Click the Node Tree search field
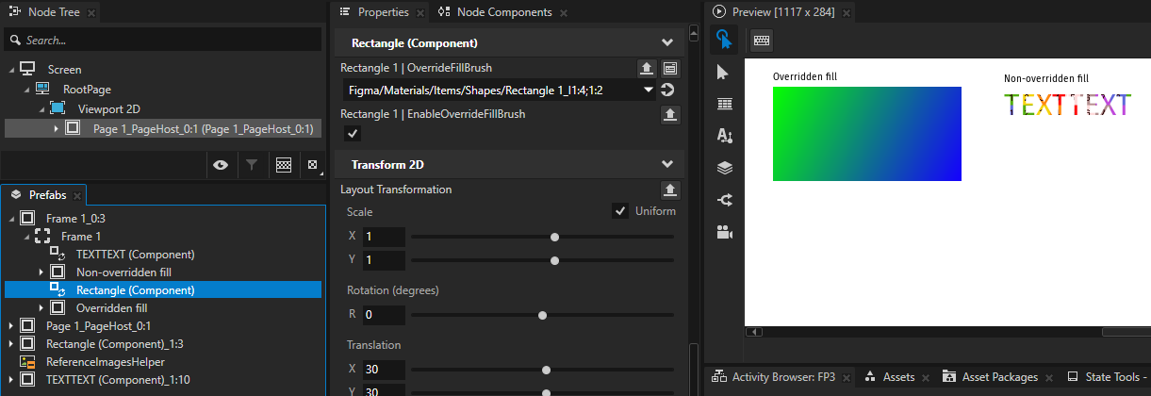This screenshot has width=1151, height=396. (x=170, y=41)
